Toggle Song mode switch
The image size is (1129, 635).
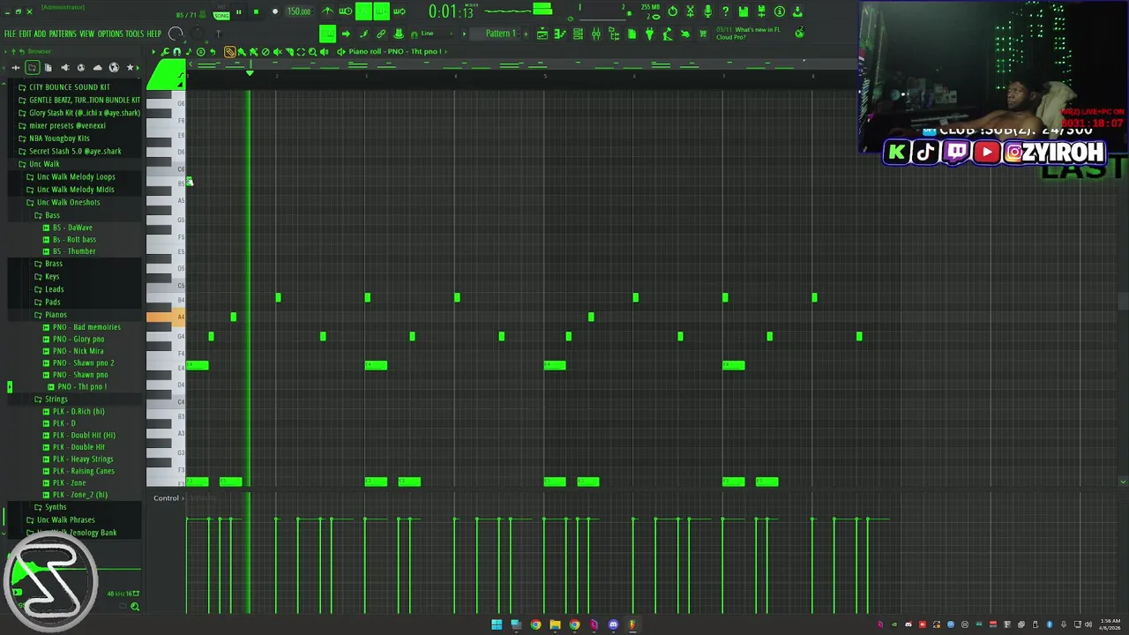point(222,15)
